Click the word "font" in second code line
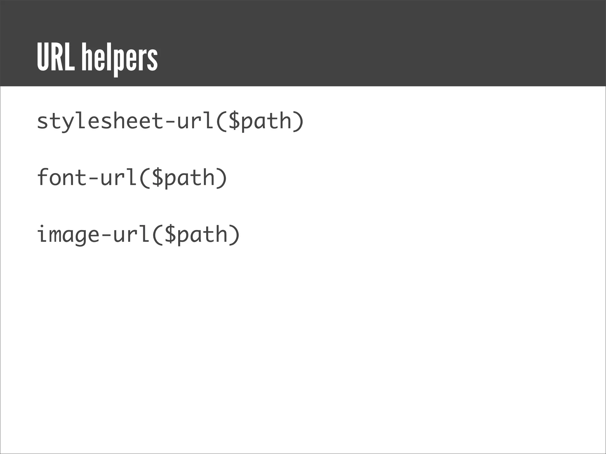Image resolution: width=606 pixels, height=454 pixels. click(x=62, y=178)
